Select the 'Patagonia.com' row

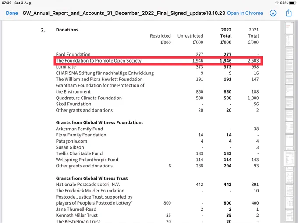point(157,141)
